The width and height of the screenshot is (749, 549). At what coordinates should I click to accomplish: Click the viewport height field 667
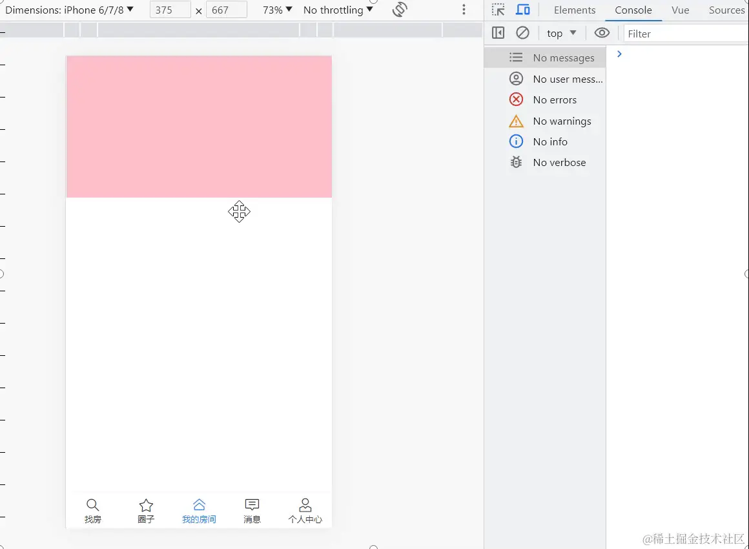point(227,10)
